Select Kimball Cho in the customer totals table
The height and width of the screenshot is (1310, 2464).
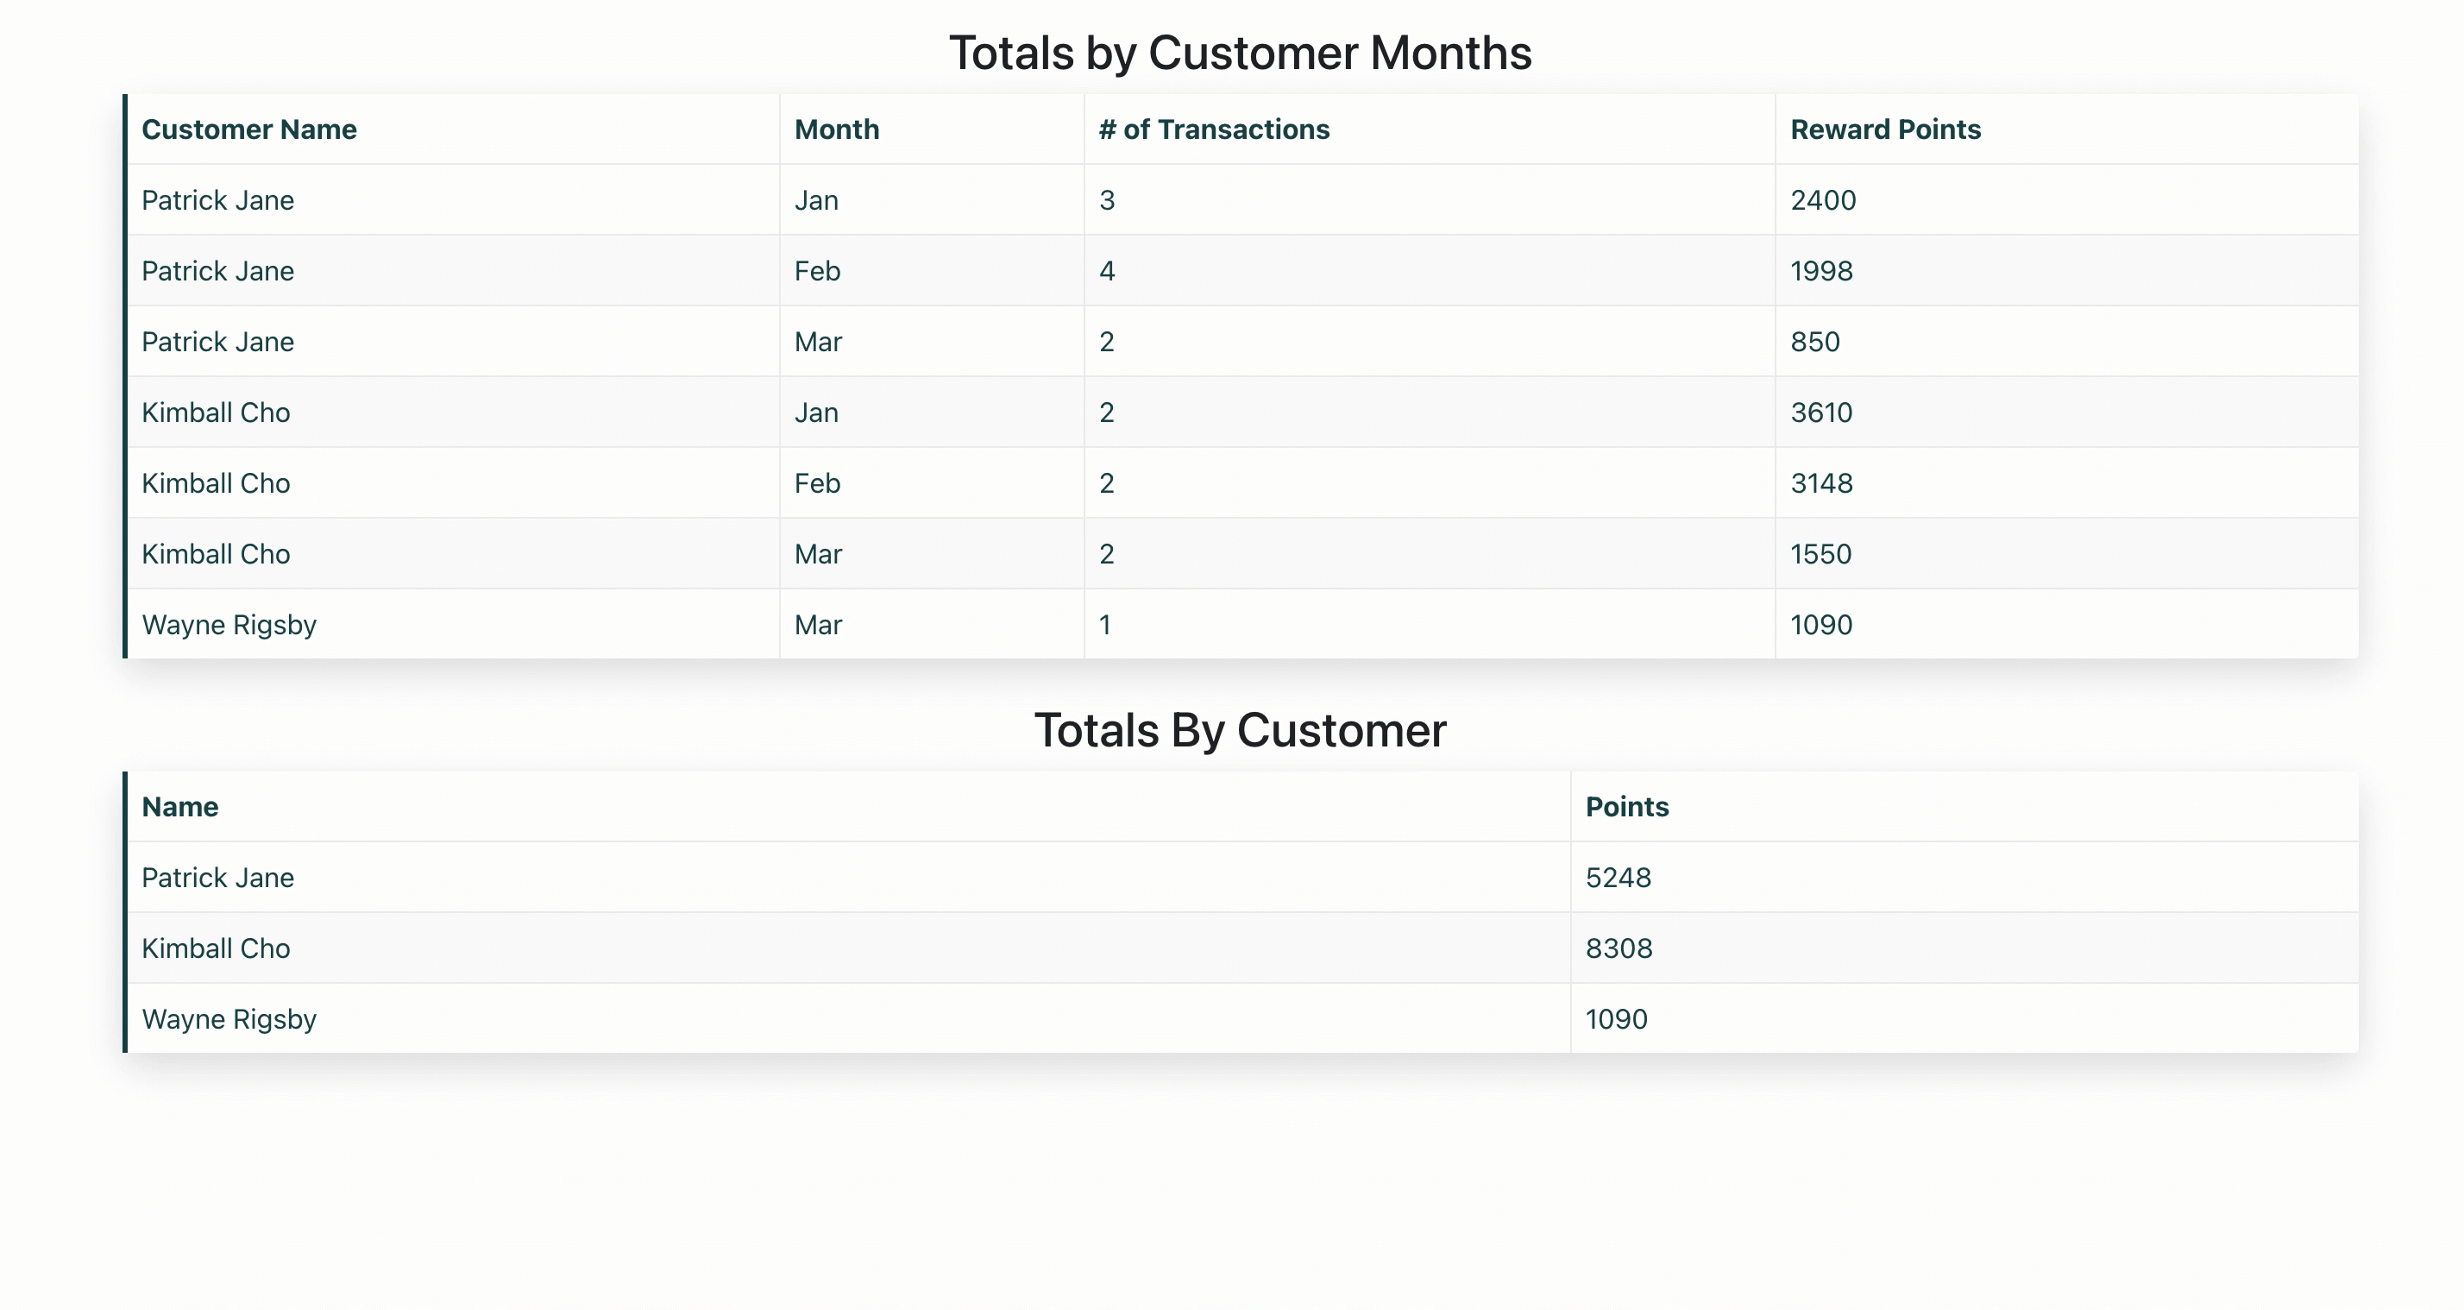217,948
